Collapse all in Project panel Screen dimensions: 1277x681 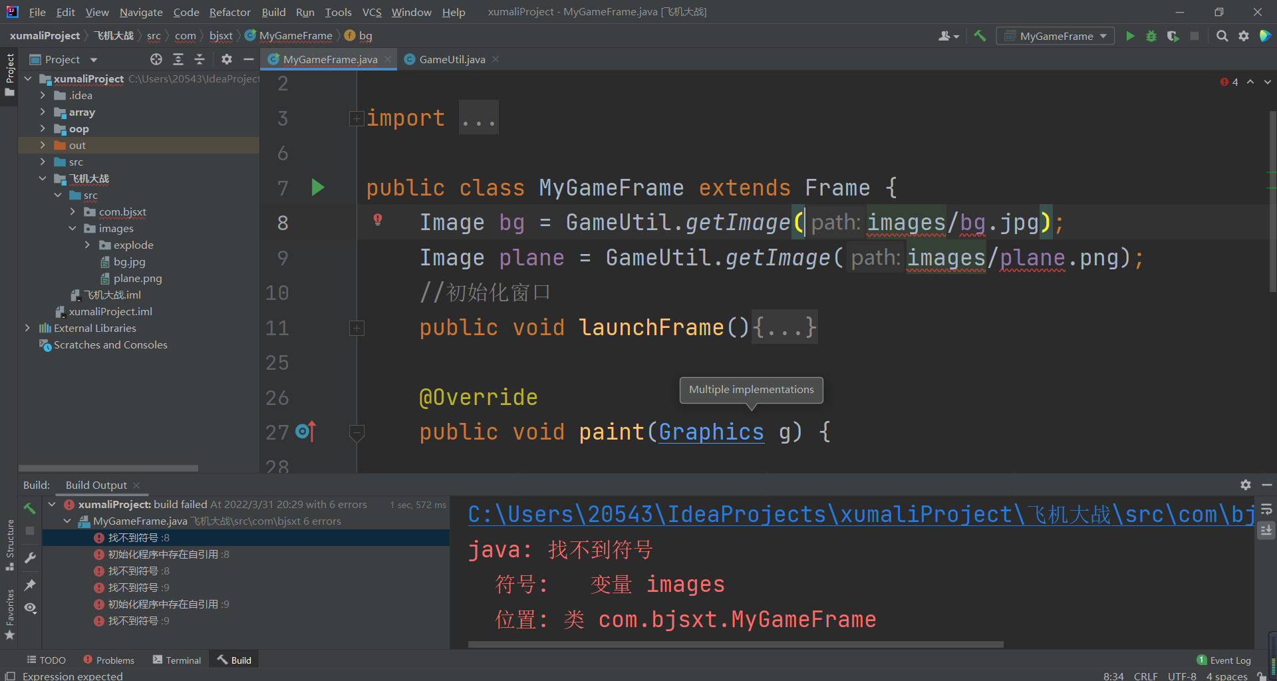pyautogui.click(x=200, y=59)
